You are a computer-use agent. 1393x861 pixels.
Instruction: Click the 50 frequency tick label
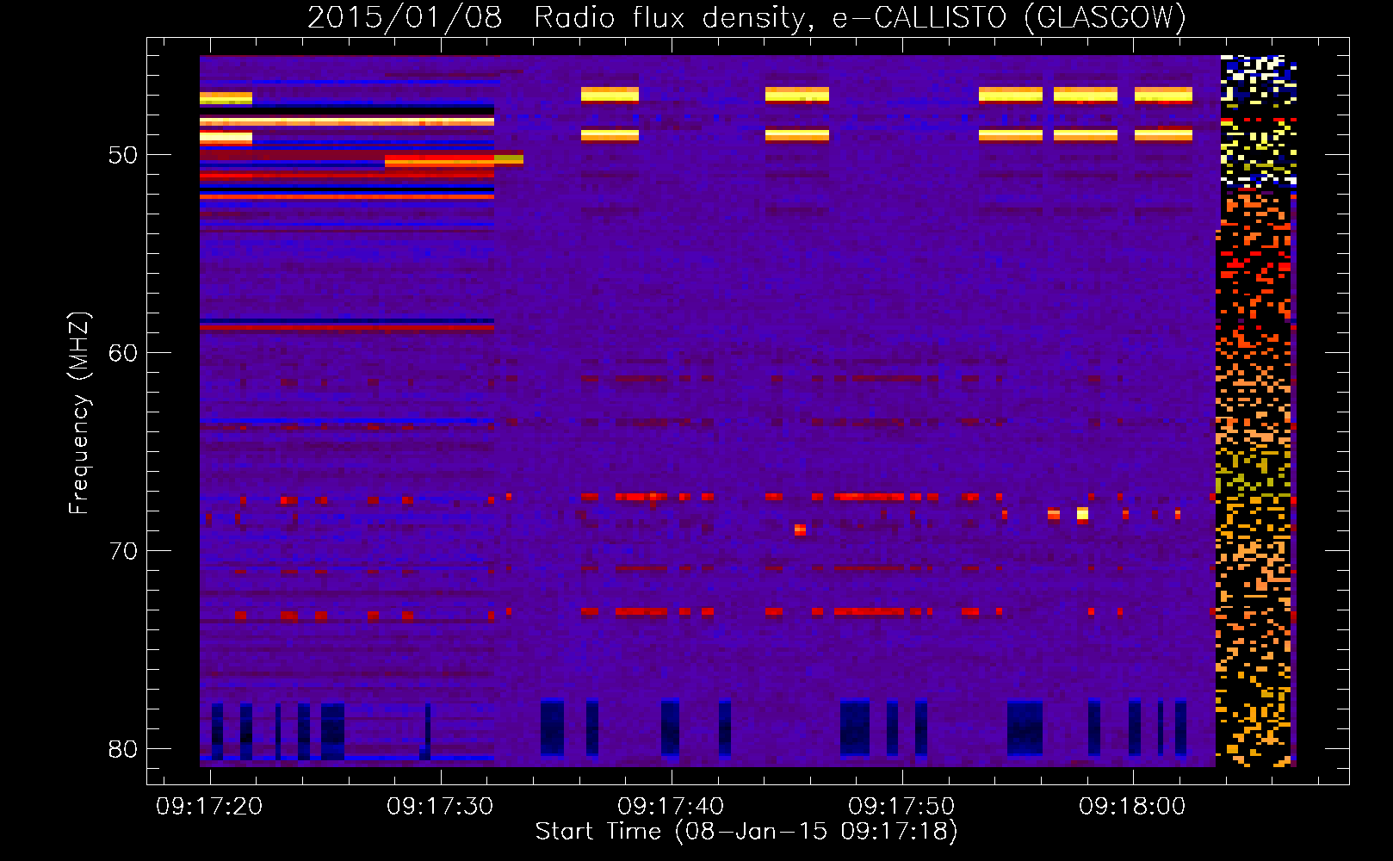tap(123, 155)
